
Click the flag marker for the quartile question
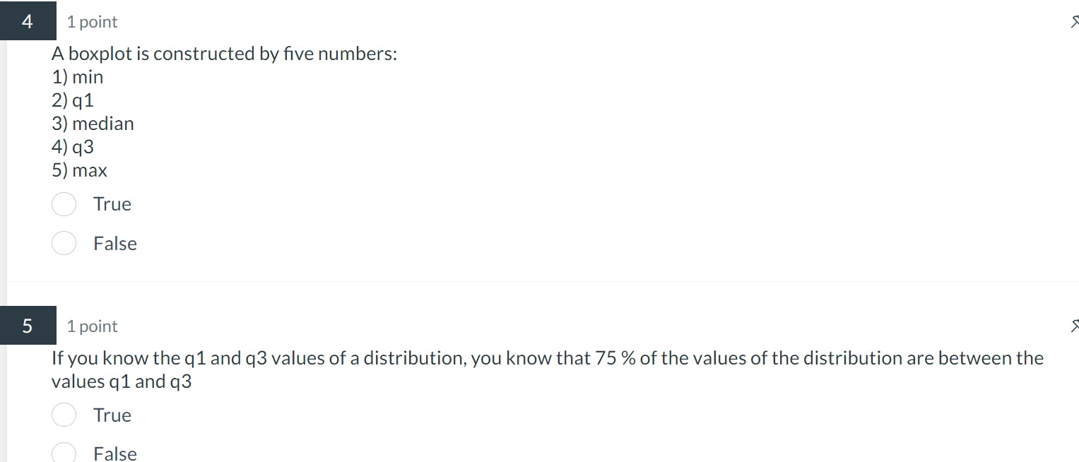[x=1073, y=326]
